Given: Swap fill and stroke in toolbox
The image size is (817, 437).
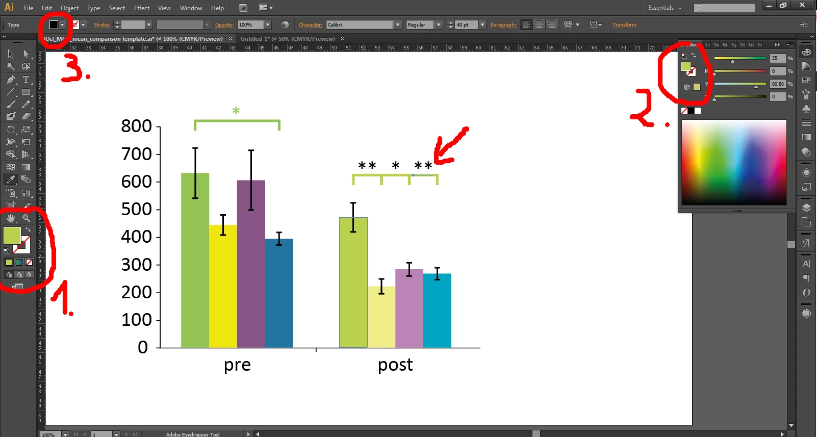Looking at the screenshot, I should point(28,229).
